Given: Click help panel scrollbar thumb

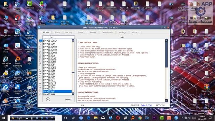Looking at the screenshot, I should click(x=166, y=54).
